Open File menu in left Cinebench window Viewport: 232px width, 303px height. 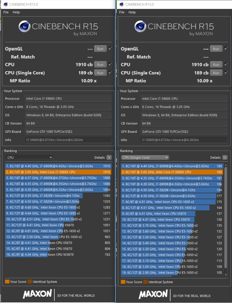pyautogui.click(x=6, y=12)
